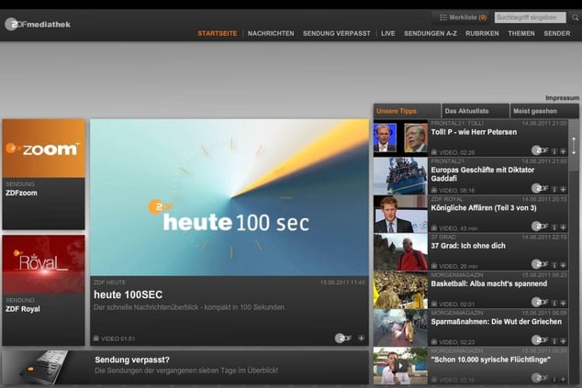Screen dimensions: 582x388
Task: Click plus icon on 37 Grad item
Action: 562,264
